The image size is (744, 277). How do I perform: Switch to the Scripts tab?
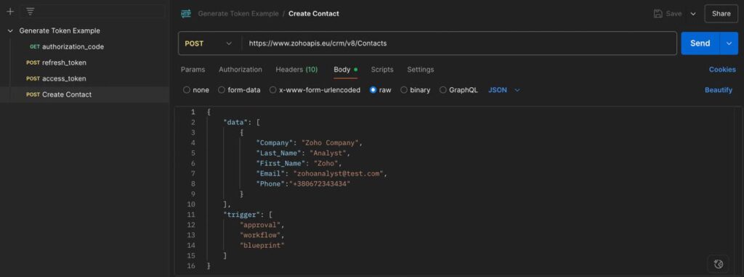pyautogui.click(x=382, y=70)
